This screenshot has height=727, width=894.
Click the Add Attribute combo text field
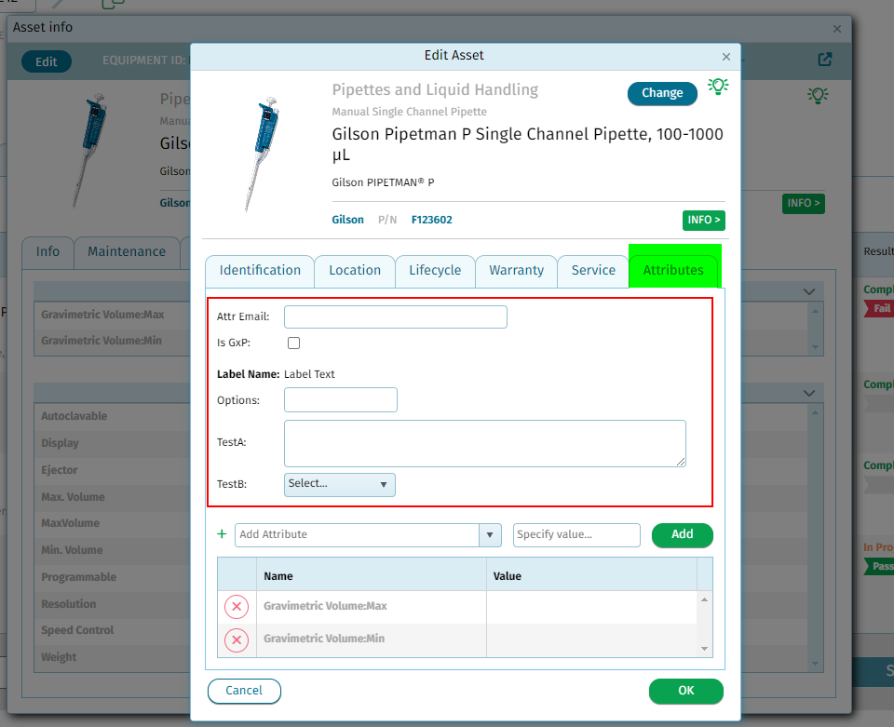click(357, 535)
